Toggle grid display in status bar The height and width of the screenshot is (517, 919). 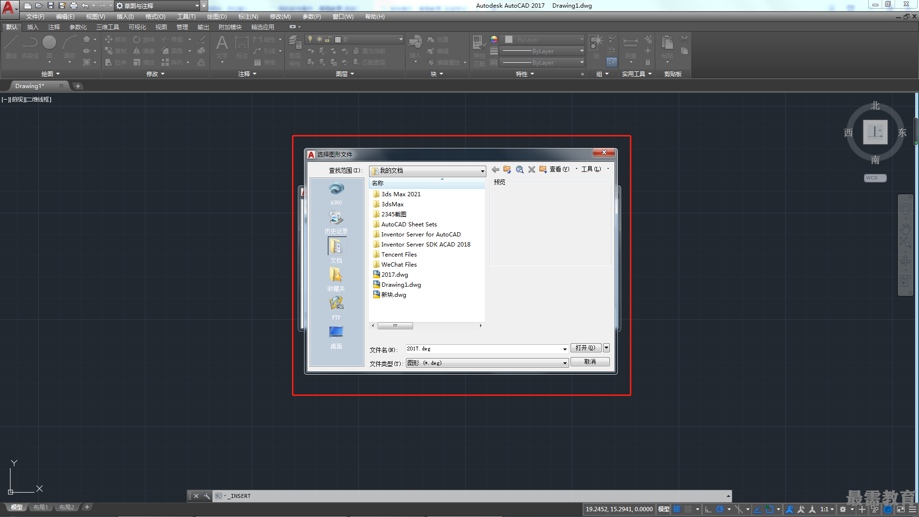point(677,509)
